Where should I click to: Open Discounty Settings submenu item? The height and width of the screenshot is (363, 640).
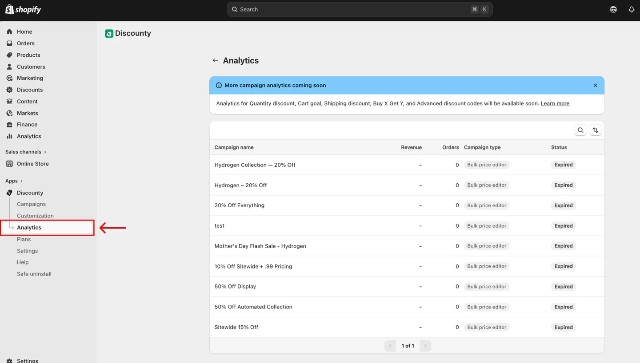pos(27,251)
